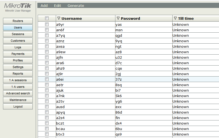Image resolution: width=219 pixels, height=138 pixels.
Task: Expand the Generate menu
Action: [76, 5]
